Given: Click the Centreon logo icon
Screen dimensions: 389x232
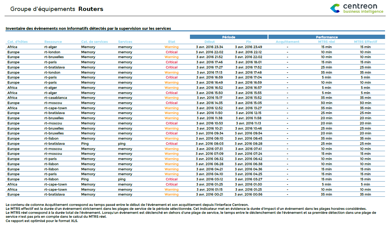Looking at the screenshot, I should [x=335, y=8].
